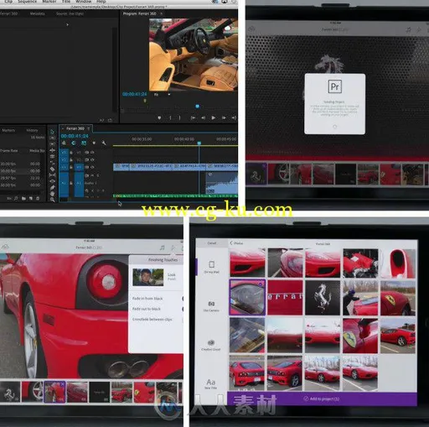Remove the selected clip using its X badge
The image size is (429, 427).
pyautogui.click(x=62, y=384)
